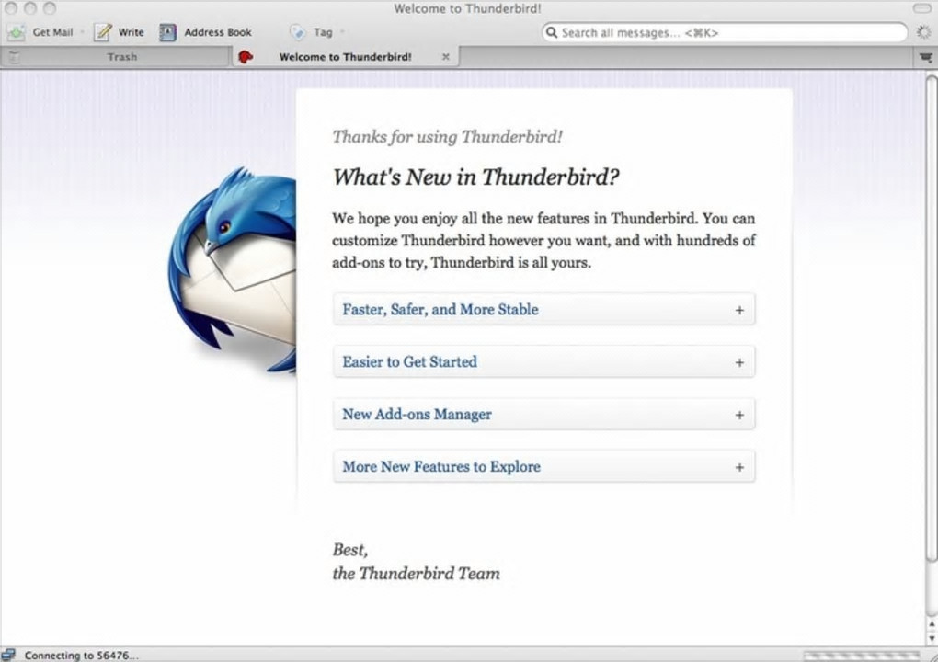
Task: Click plus sign beside Faster, Safer
Action: (739, 310)
